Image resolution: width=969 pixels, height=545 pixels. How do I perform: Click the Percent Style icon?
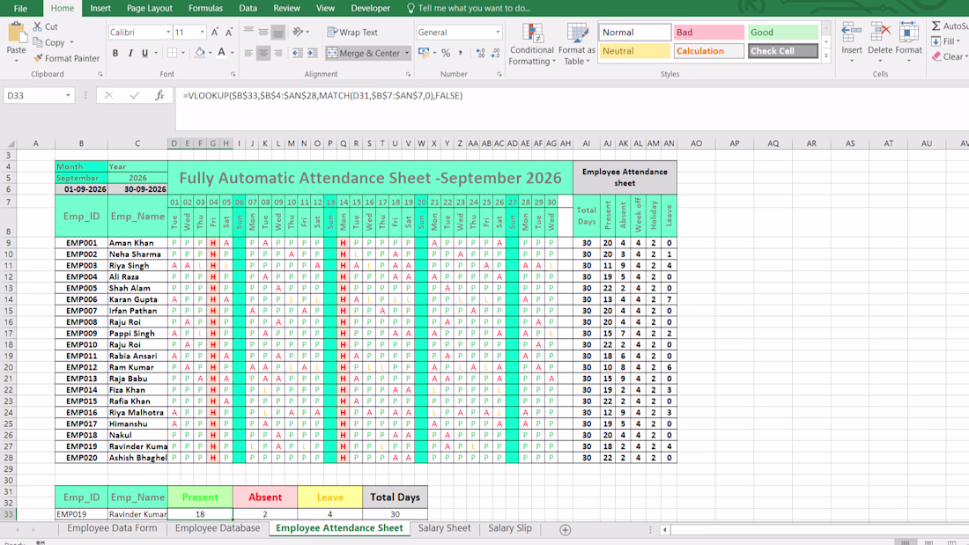pos(446,53)
